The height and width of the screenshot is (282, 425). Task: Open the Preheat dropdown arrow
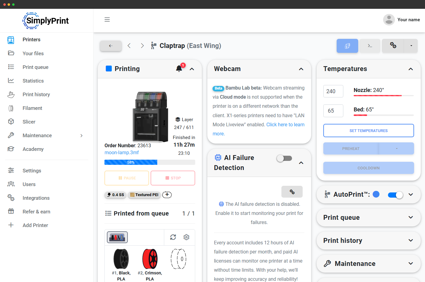coord(396,148)
